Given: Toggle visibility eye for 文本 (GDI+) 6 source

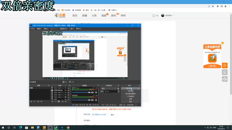Looking at the screenshot, I should pos(66,88).
